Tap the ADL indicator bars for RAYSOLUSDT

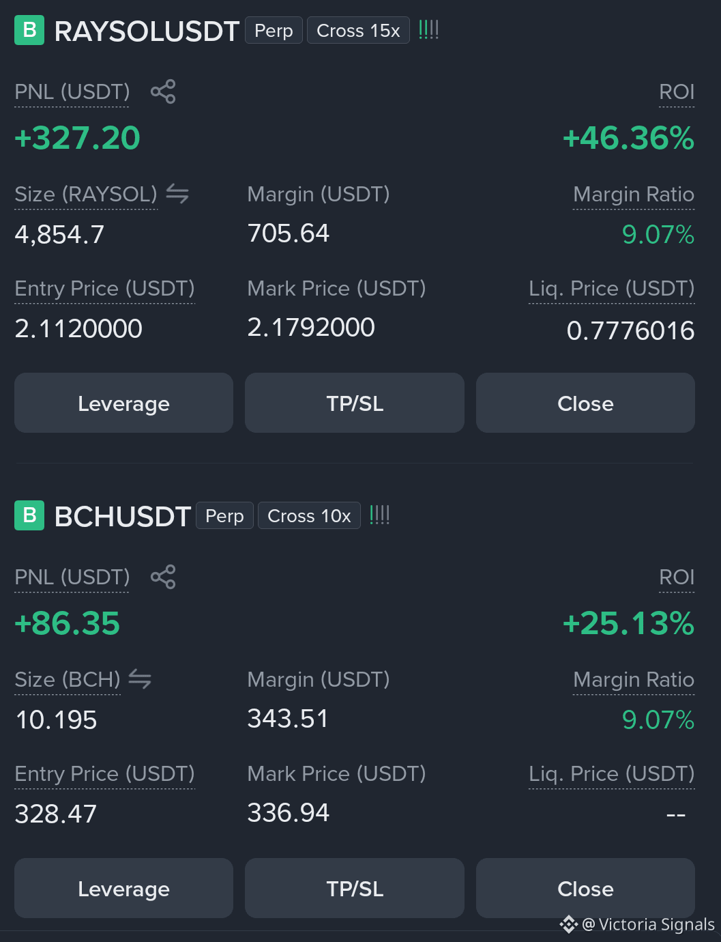tap(428, 29)
